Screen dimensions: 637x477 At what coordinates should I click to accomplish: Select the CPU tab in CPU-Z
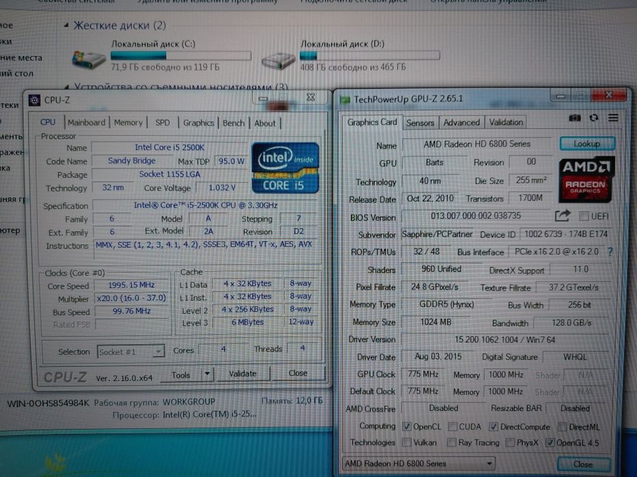tap(48, 122)
